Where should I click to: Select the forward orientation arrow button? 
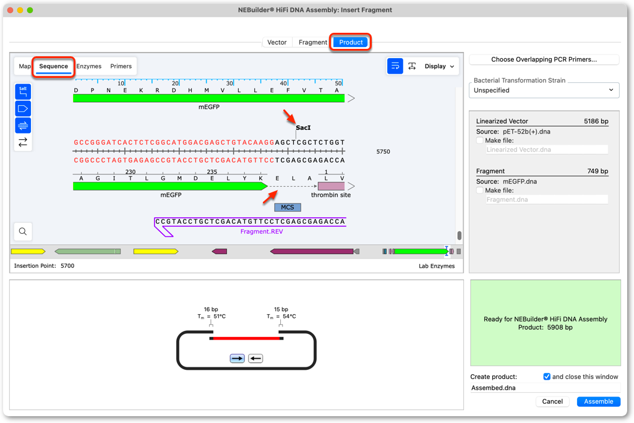[x=238, y=358]
